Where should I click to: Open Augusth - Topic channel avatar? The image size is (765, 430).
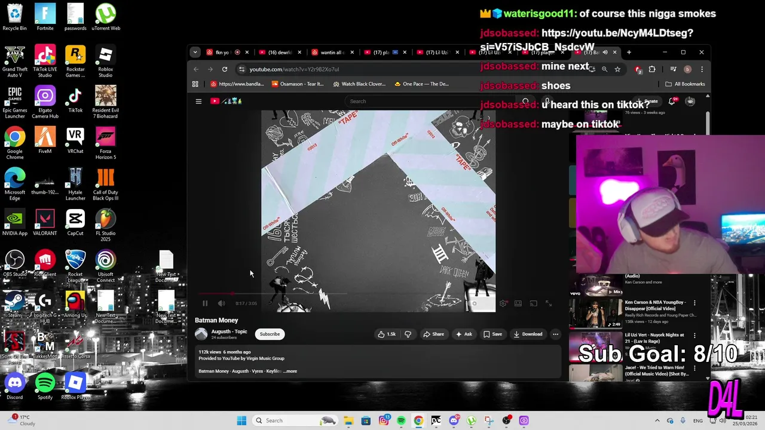pyautogui.click(x=201, y=334)
